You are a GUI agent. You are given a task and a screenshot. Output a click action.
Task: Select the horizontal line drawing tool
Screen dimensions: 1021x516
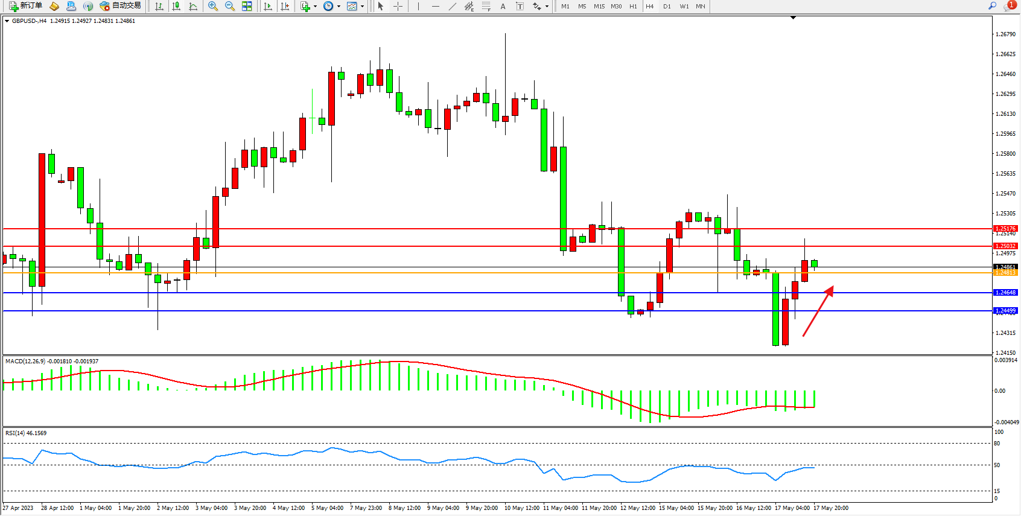pos(435,6)
